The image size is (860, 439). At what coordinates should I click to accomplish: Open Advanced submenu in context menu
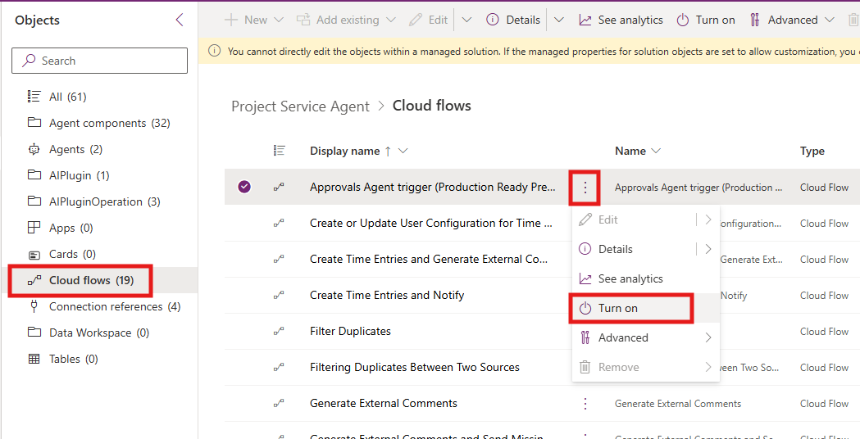(x=645, y=338)
